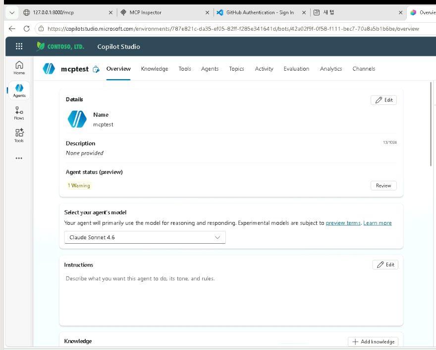This screenshot has height=350, width=436.
Task: Click into the Instructions text area
Action: tap(231, 298)
